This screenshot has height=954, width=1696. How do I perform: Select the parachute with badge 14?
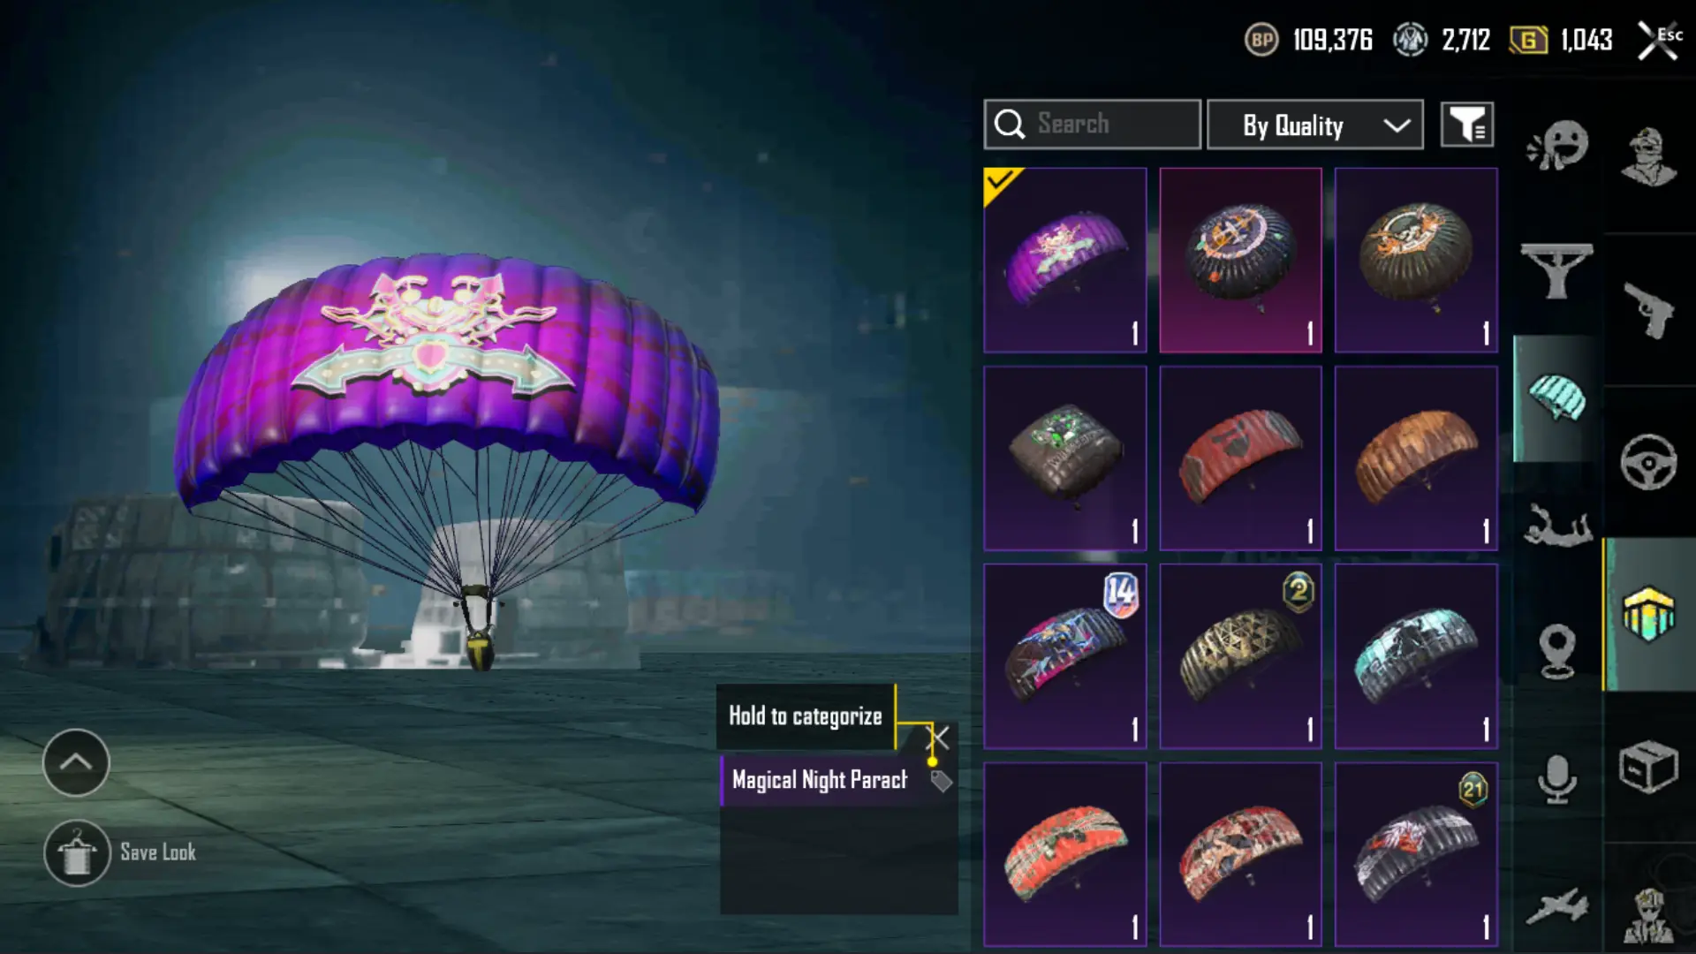(1065, 656)
